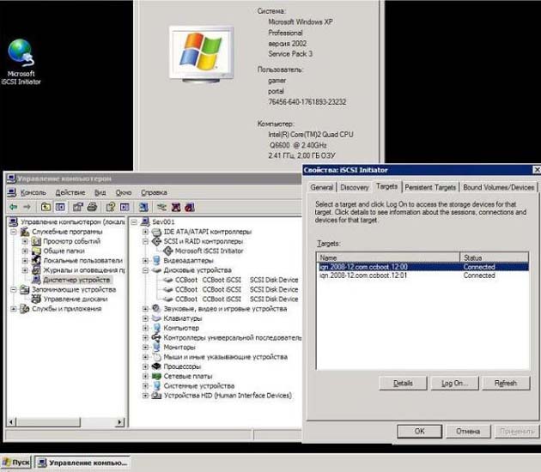The image size is (541, 472).
Task: Open the Справка menu
Action: 154,192
